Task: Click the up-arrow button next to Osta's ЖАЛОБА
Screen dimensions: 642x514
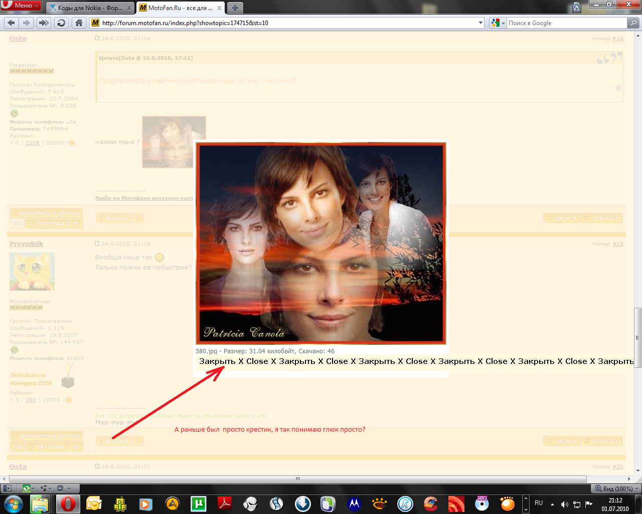Action: tap(138, 218)
